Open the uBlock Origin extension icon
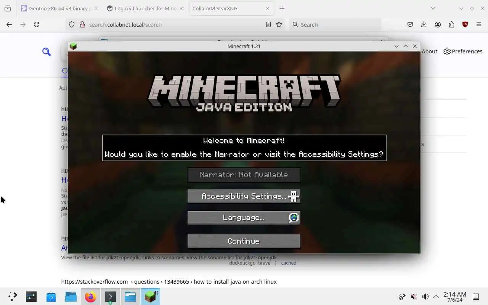 coord(465,24)
